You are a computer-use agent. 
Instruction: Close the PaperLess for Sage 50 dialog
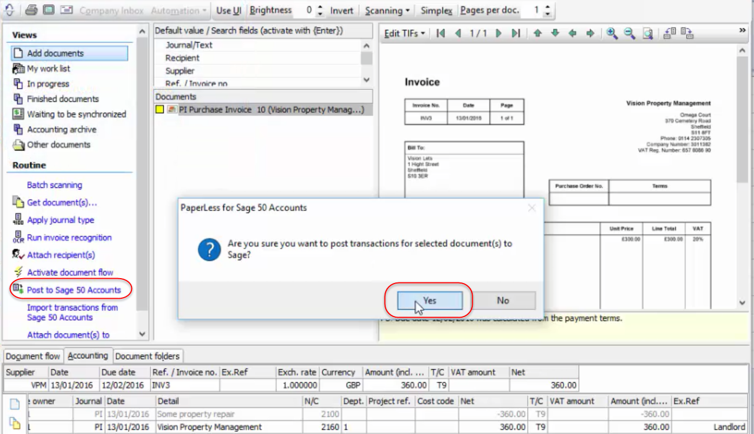[532, 208]
